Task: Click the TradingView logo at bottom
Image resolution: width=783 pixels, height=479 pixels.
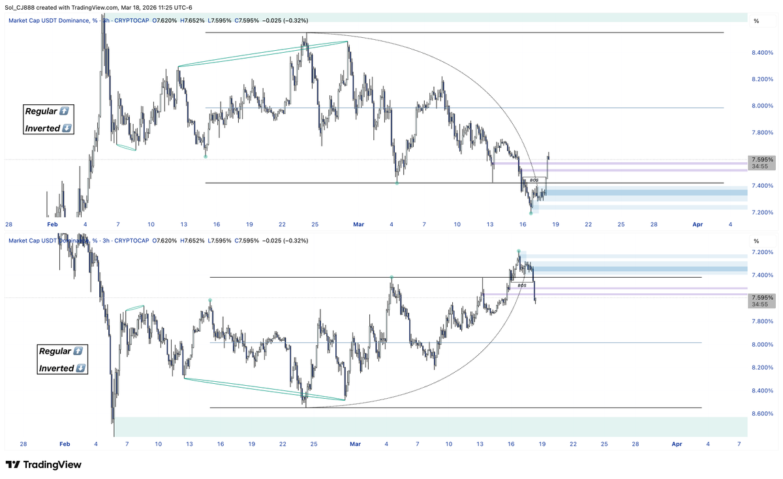Action: (x=43, y=465)
